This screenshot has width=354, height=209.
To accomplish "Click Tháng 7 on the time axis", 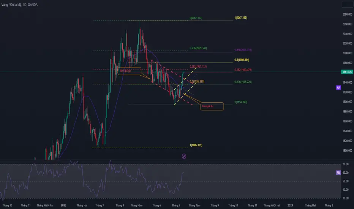I will [176, 205].
